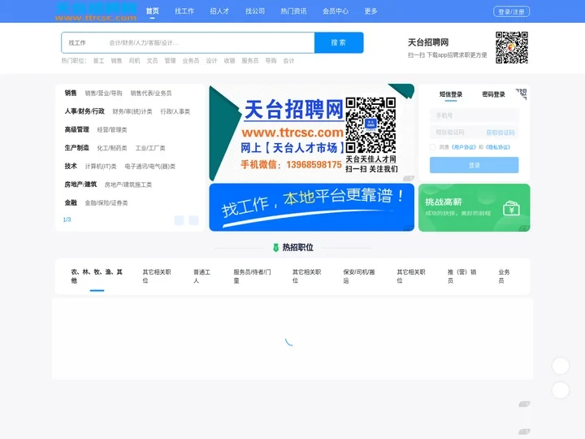Focus the 短信验证码 input field

click(x=457, y=133)
